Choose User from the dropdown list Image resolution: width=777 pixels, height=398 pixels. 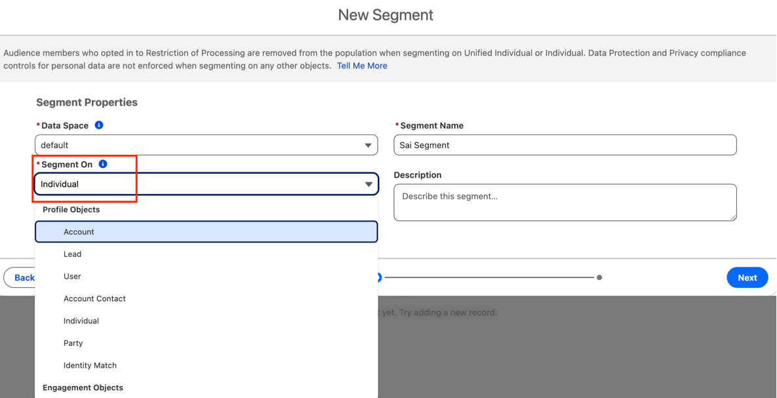pos(72,277)
